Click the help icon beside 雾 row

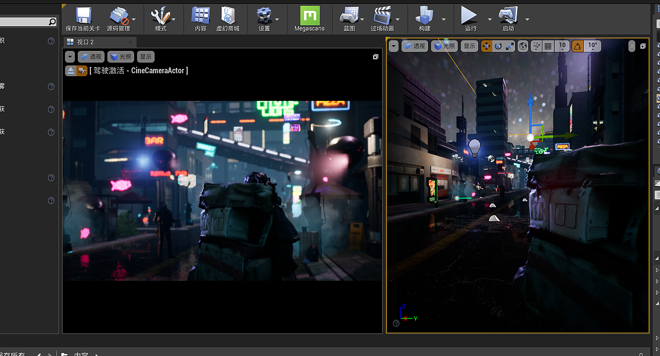pyautogui.click(x=51, y=86)
